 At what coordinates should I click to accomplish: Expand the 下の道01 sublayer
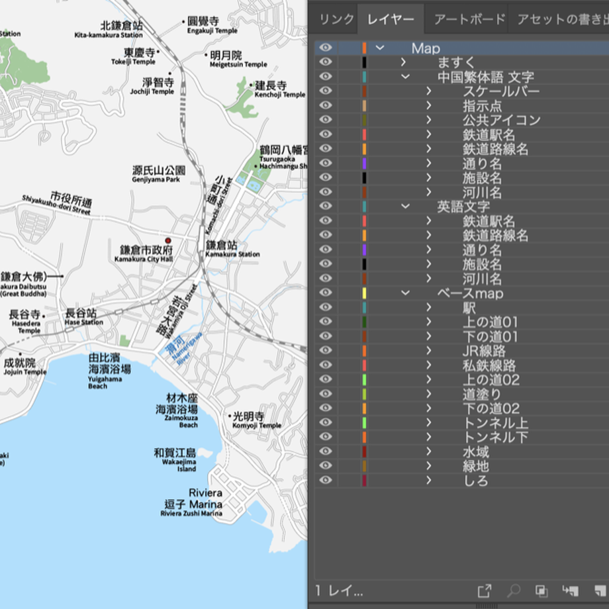tap(429, 336)
